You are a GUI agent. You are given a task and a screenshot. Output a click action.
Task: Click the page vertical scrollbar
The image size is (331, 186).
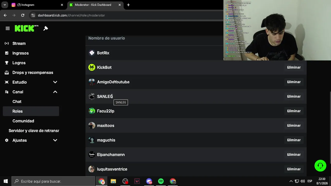(330, 127)
